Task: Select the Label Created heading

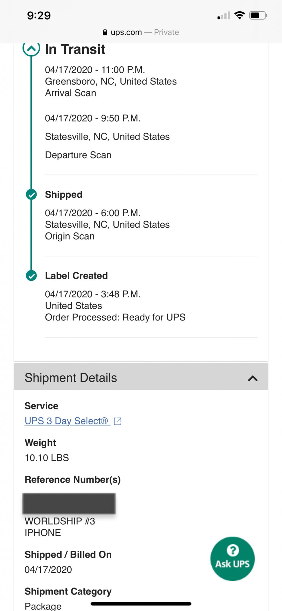Action: click(x=77, y=276)
